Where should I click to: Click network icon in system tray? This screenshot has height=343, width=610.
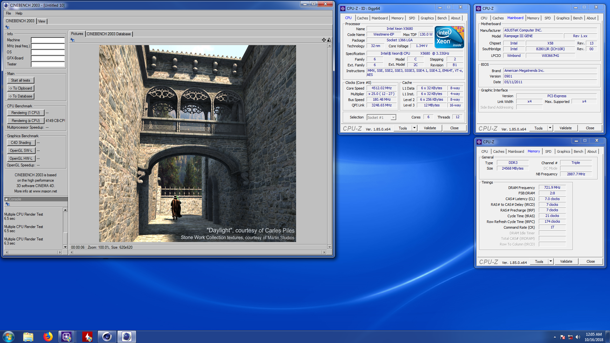pos(570,337)
